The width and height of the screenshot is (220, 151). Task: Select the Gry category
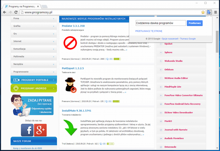[34, 34]
